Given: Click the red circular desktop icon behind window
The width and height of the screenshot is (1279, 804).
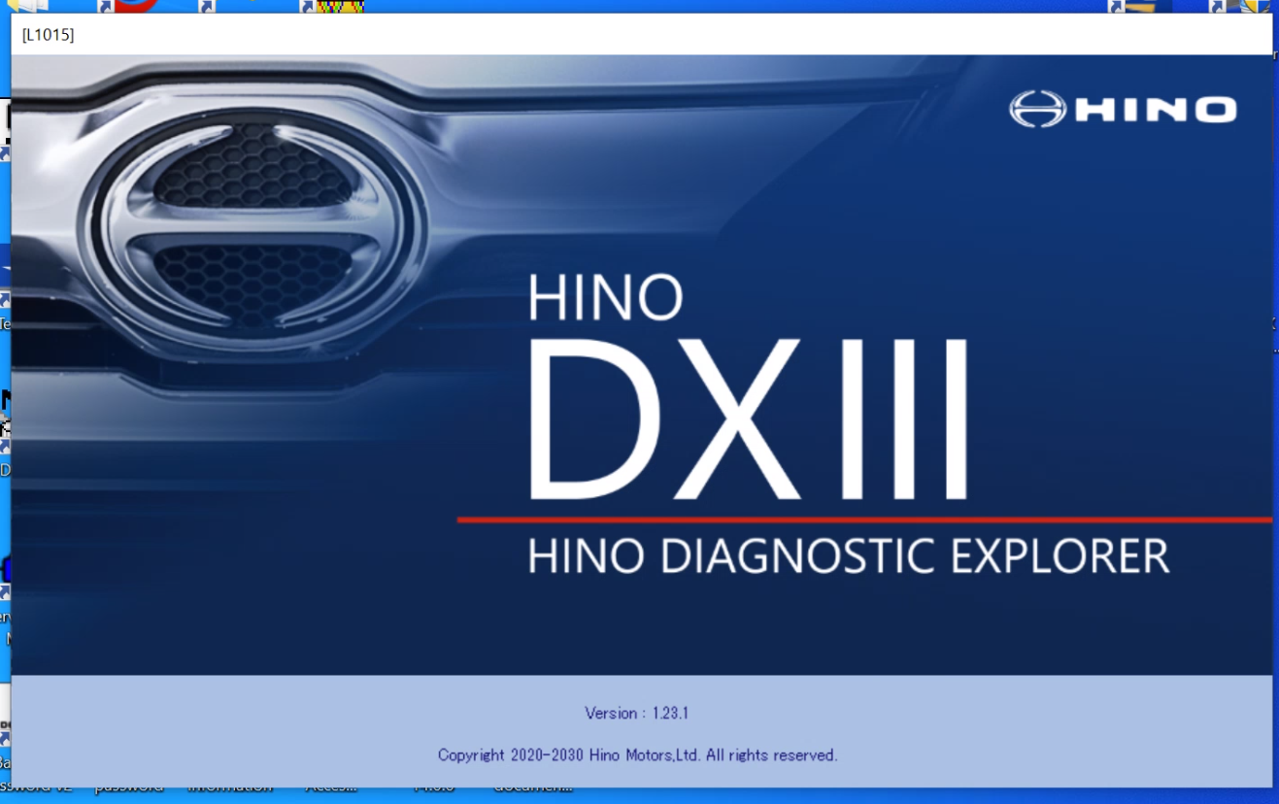Looking at the screenshot, I should tap(136, 5).
